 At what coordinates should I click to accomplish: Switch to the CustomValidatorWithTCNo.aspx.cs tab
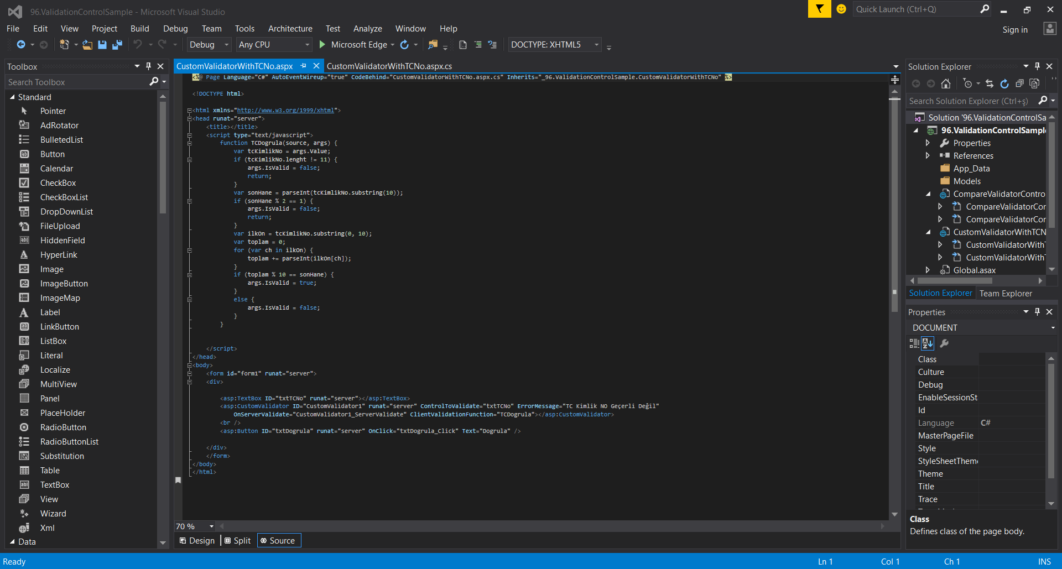(389, 66)
